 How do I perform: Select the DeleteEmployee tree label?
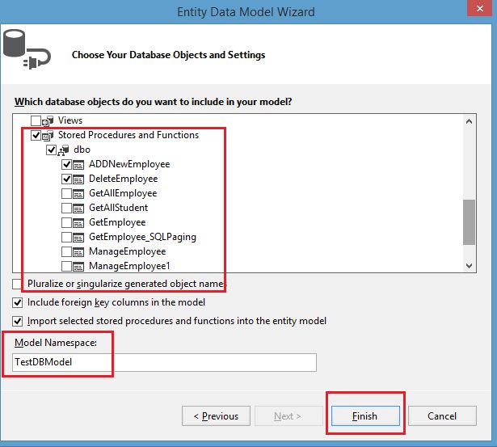[x=124, y=179]
